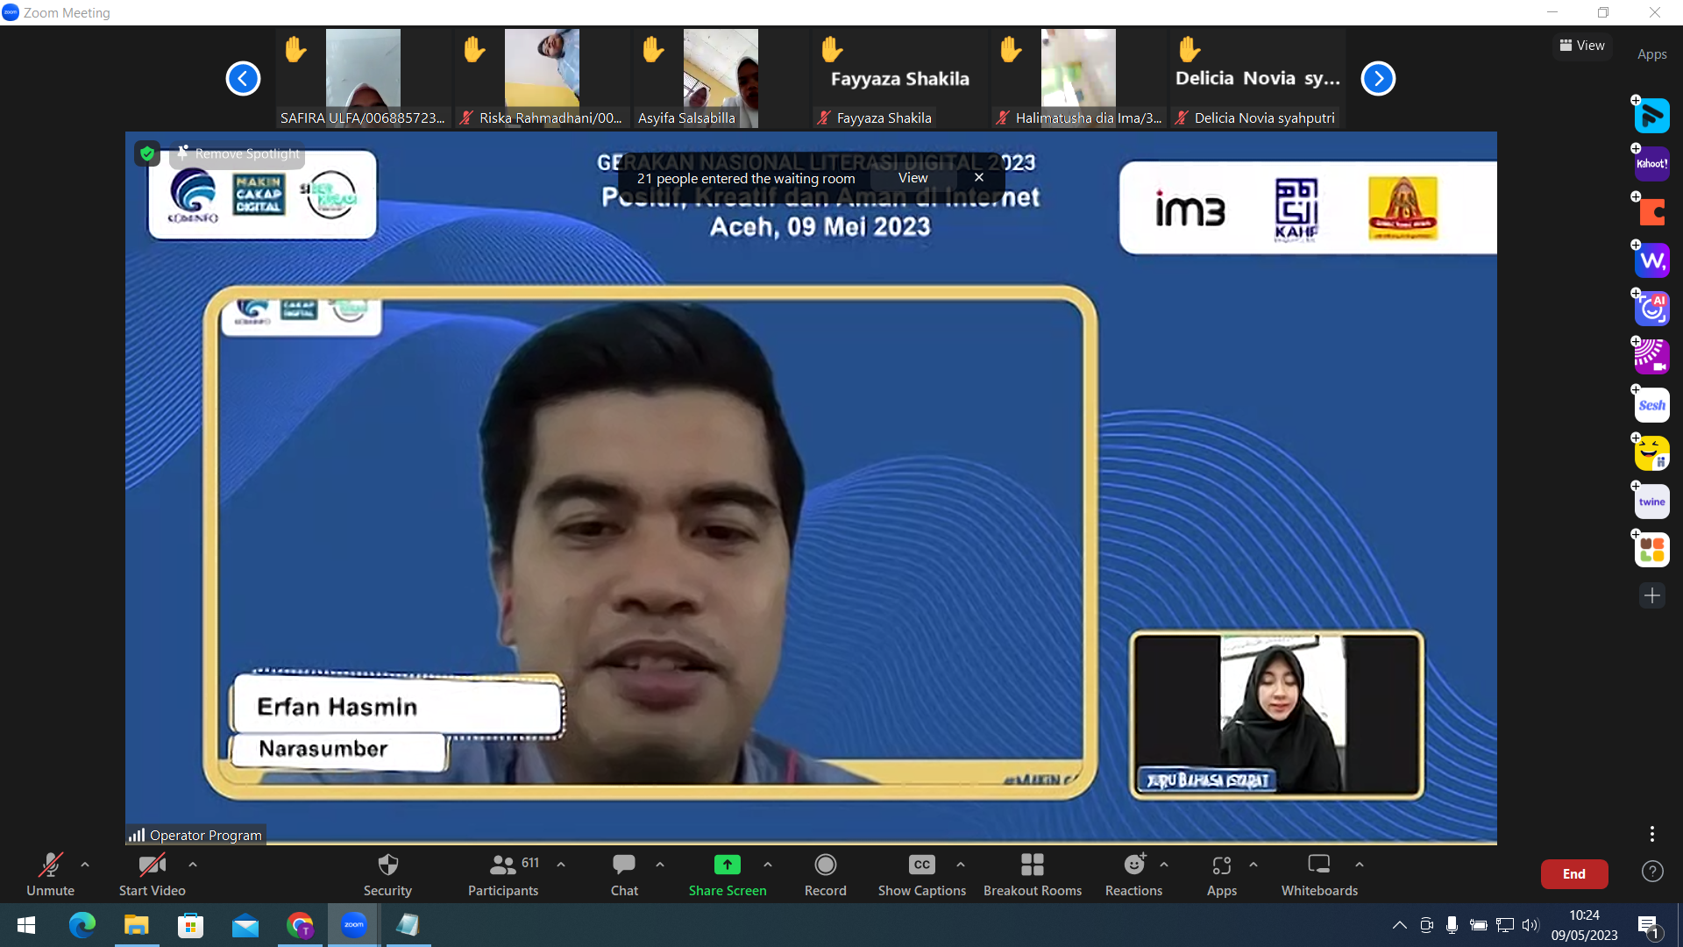The width and height of the screenshot is (1683, 947).
Task: Open video options arrow beside Start Video
Action: [x=193, y=865]
